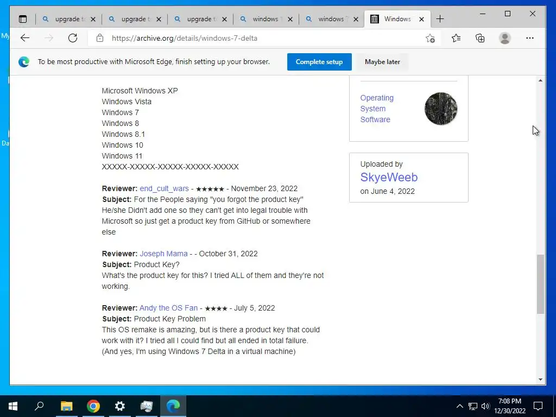Open the Edge tab actions menu icon
The width and height of the screenshot is (556, 417).
(23, 19)
